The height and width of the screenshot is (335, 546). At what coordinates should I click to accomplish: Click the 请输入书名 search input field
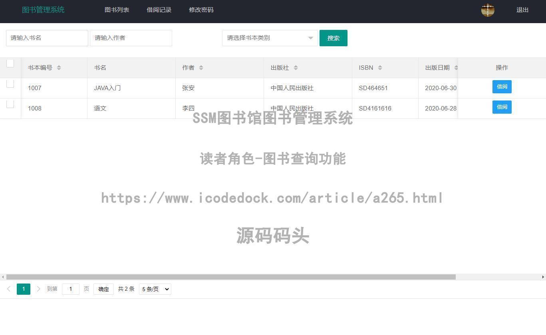click(x=47, y=38)
